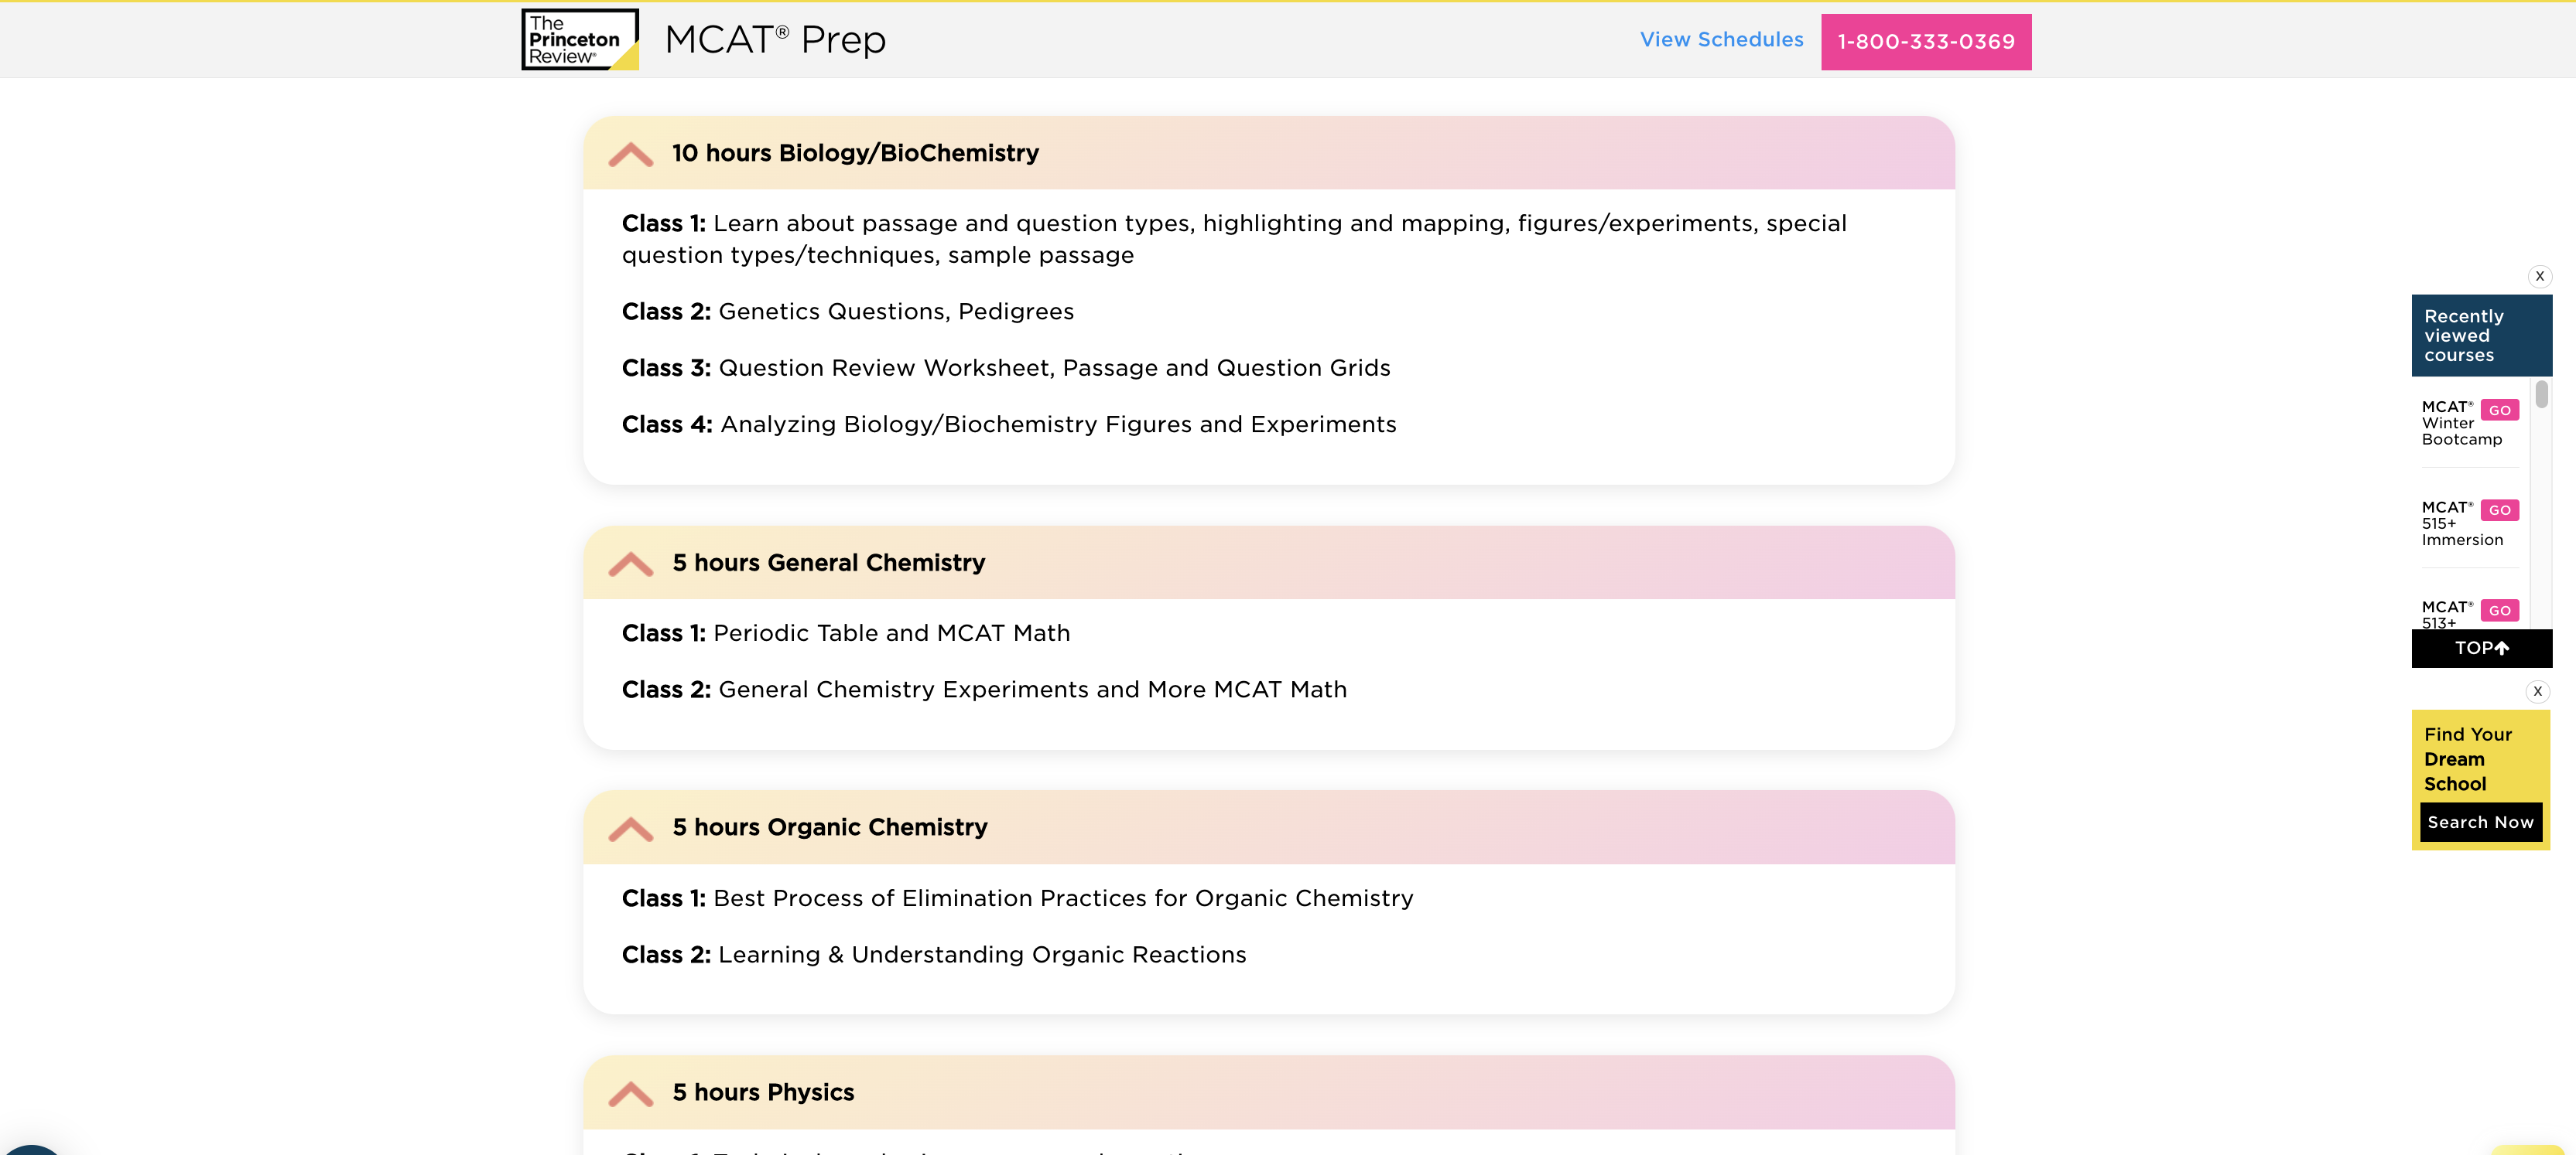2576x1155 pixels.
Task: Collapse the Organic Chemistry chevron arrow
Action: coord(630,828)
